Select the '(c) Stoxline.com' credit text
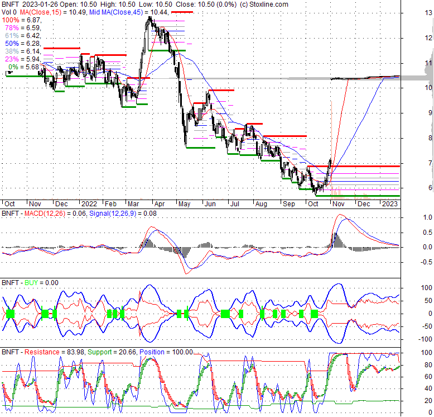The height and width of the screenshot is (417, 434). click(263, 4)
